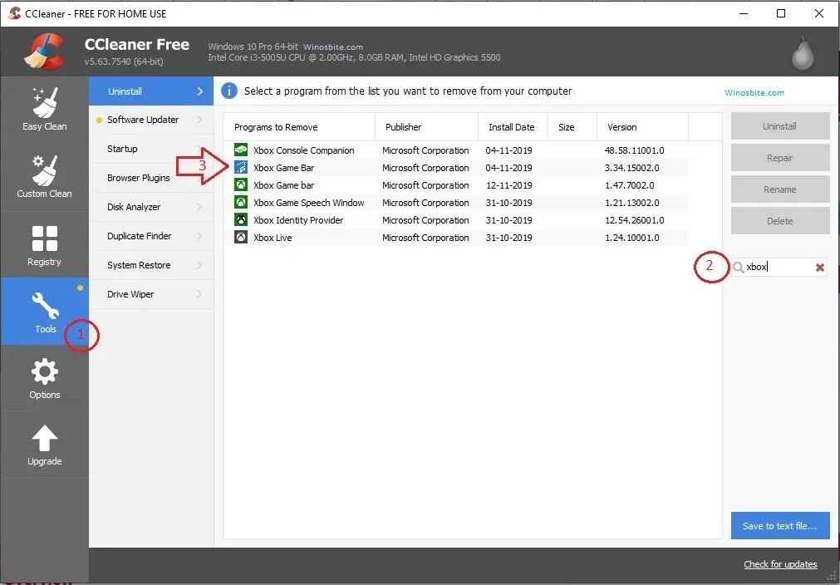Sort by Size column header
This screenshot has height=585, width=840.
(572, 127)
